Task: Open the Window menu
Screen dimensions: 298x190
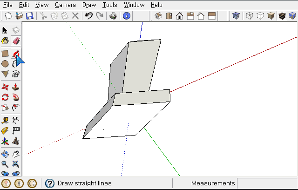Action: pyautogui.click(x=134, y=5)
